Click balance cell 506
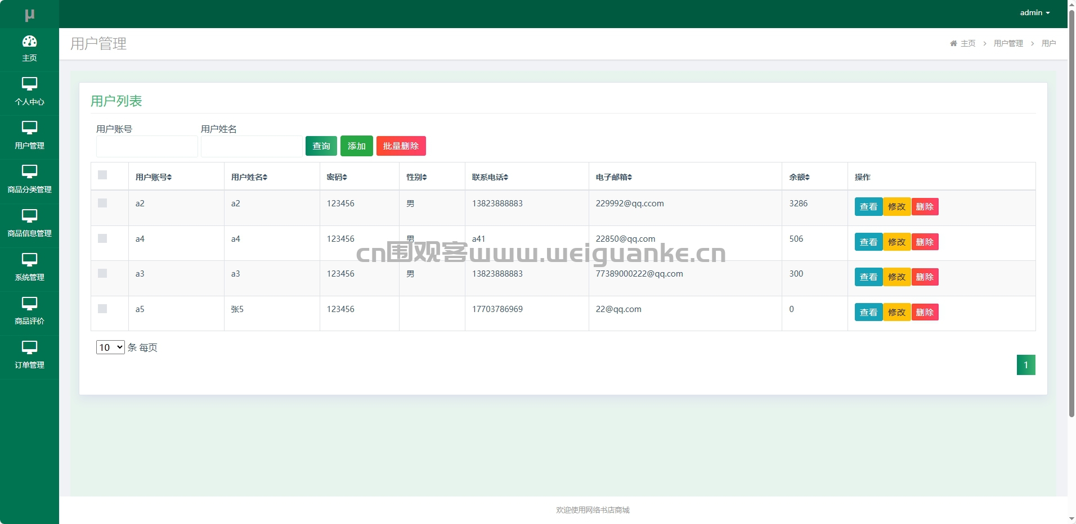 (796, 239)
